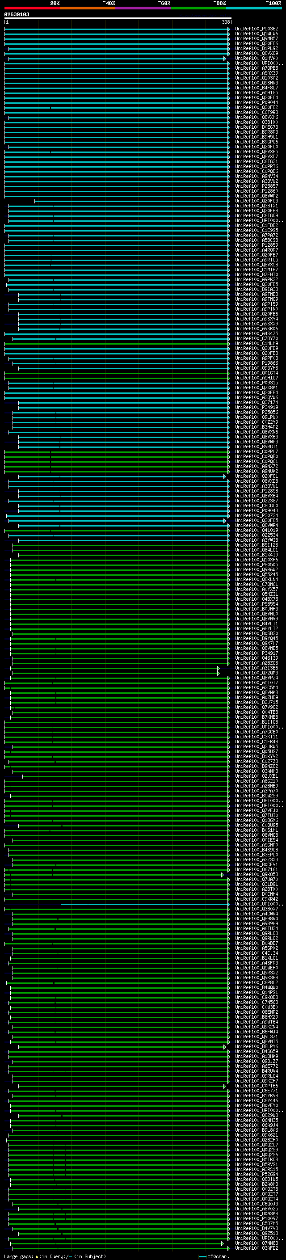
Task: Select hit label UniRef100_B8HX29
Action: pyautogui.click(x=257, y=1017)
